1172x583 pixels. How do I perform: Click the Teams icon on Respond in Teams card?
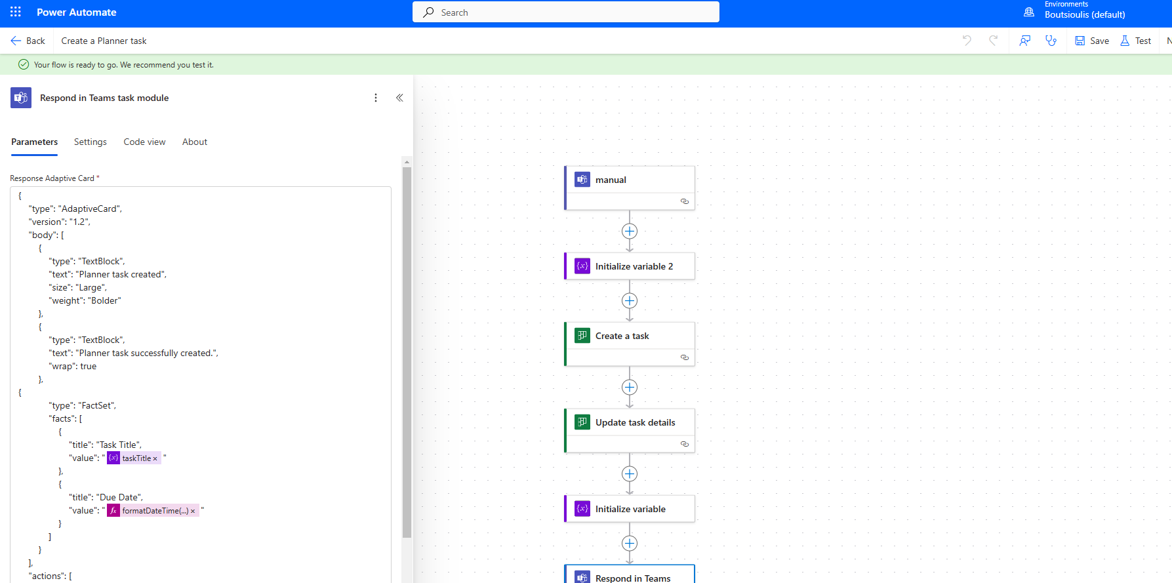pos(582,578)
